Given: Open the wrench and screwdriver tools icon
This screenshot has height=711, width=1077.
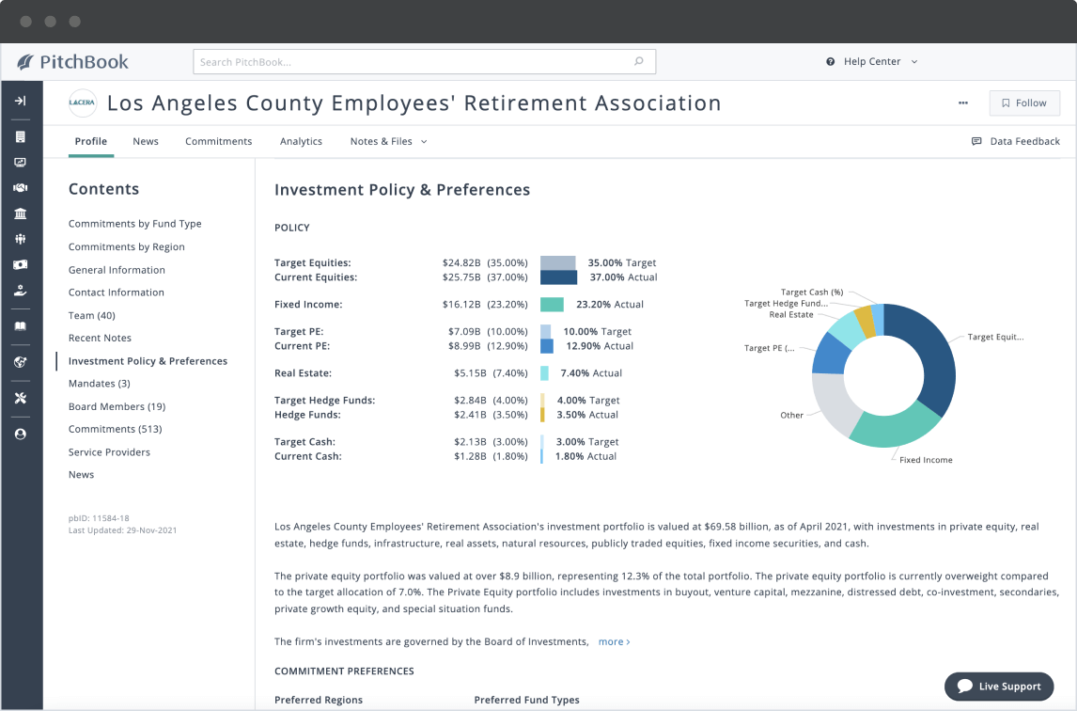Looking at the screenshot, I should click(x=21, y=398).
